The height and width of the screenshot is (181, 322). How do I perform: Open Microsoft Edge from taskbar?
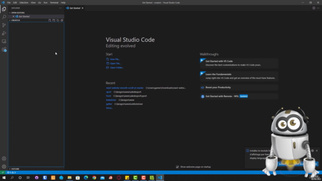pos(86,177)
